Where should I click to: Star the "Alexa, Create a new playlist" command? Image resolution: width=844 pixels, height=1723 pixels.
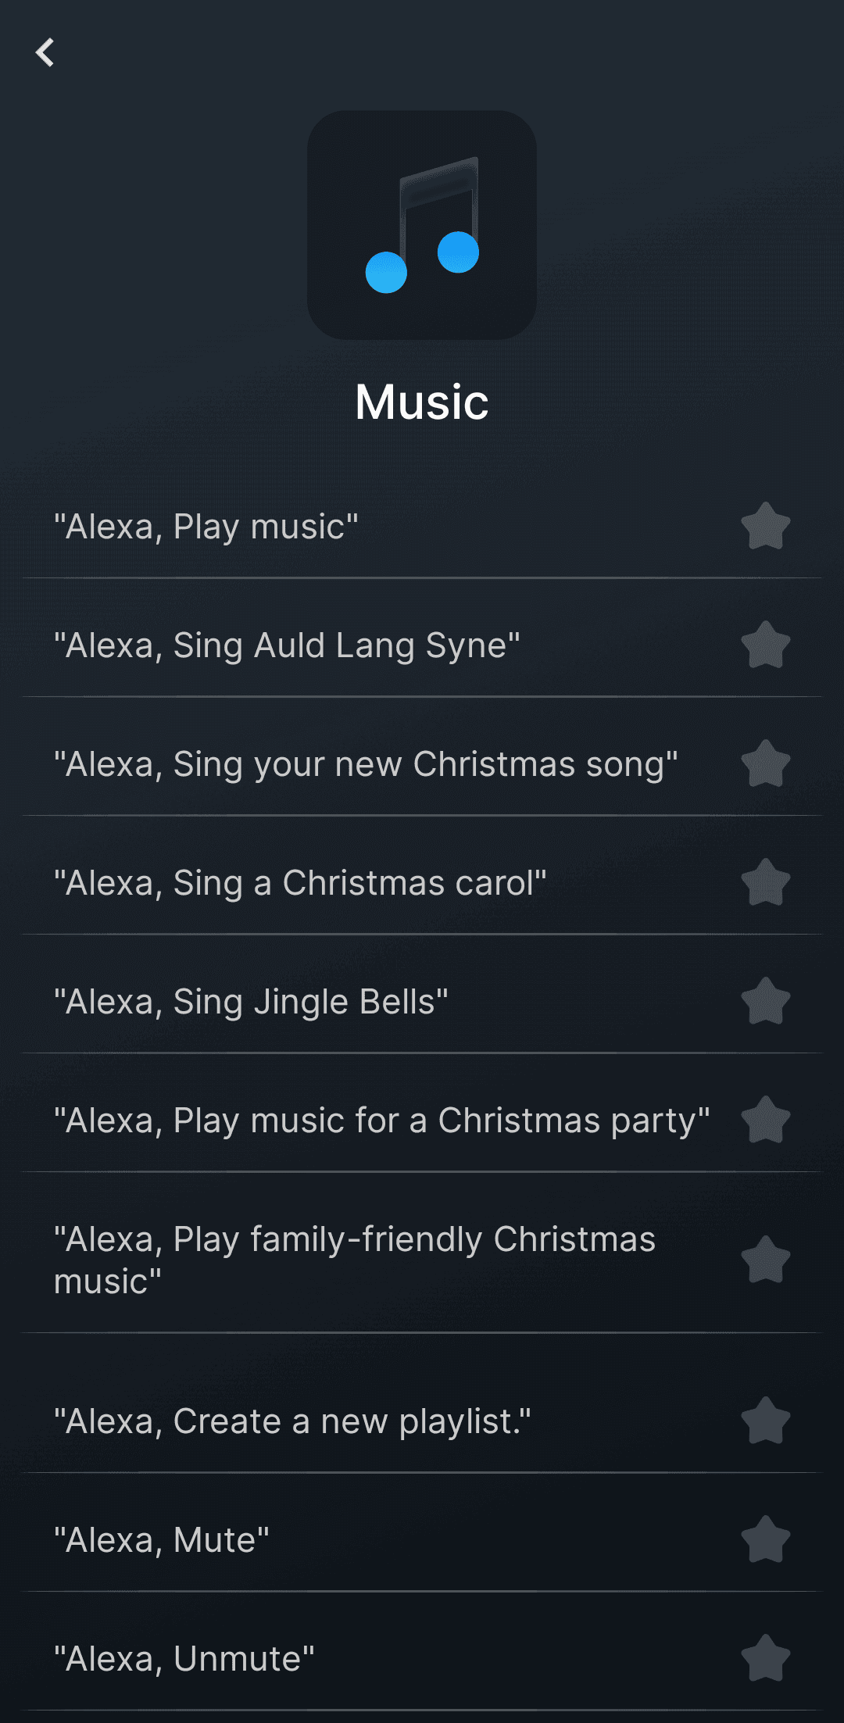tap(765, 1421)
